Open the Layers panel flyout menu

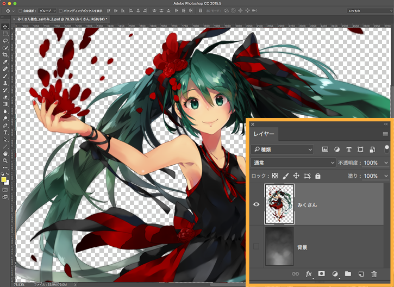pos(385,134)
